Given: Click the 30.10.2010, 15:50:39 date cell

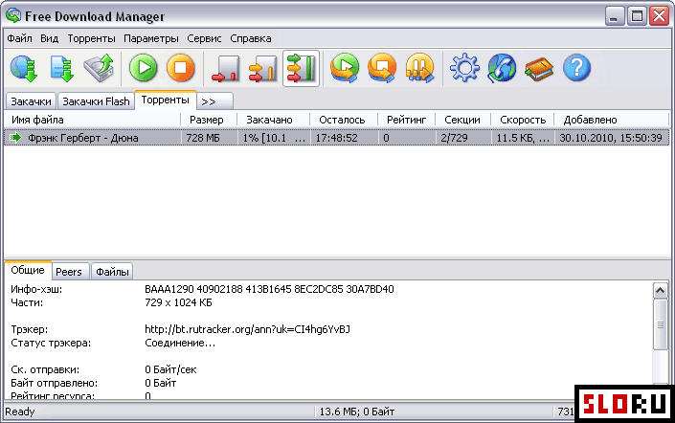Looking at the screenshot, I should (x=611, y=138).
